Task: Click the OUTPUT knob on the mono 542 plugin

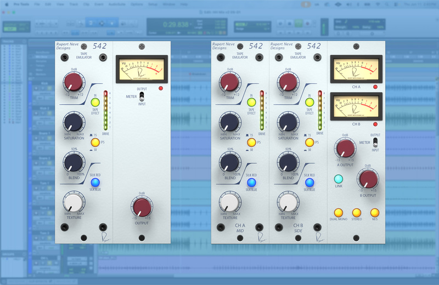Action: (142, 207)
